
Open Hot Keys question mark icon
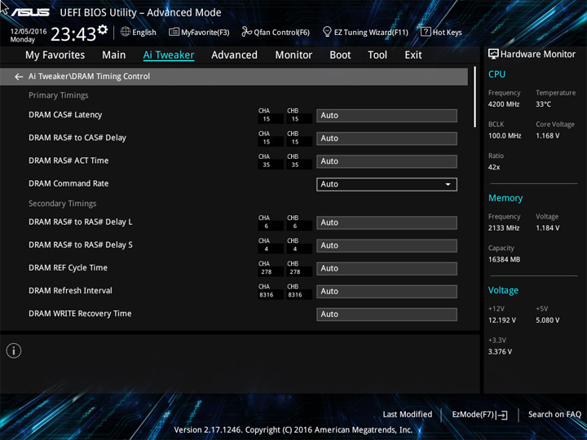point(426,32)
